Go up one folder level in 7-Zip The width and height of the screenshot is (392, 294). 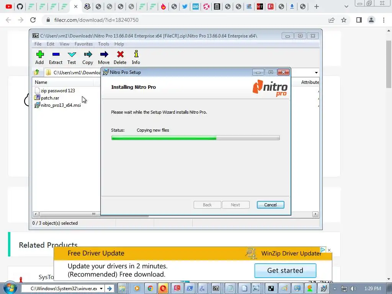coord(37,72)
